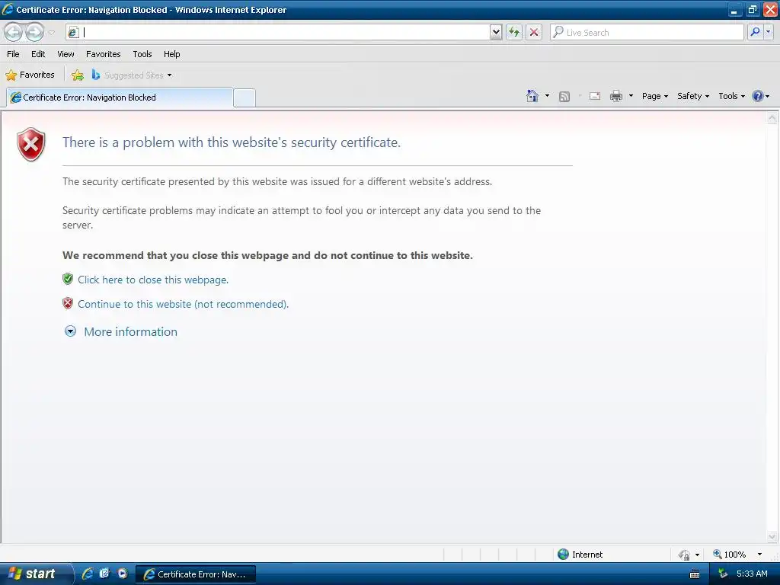The width and height of the screenshot is (780, 585).
Task: Click Certificate Error taskbar window button
Action: coord(196,574)
